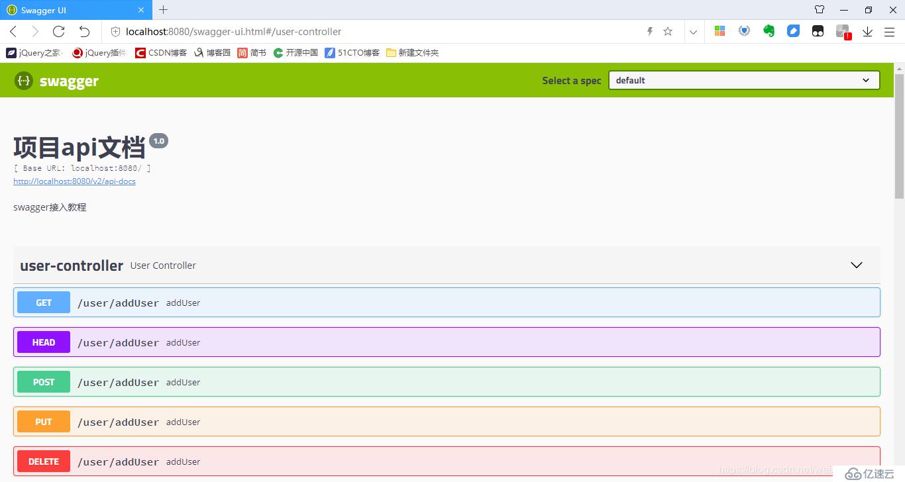Open the jQuery之家 bookmark
This screenshot has width=905, height=482.
pos(34,53)
